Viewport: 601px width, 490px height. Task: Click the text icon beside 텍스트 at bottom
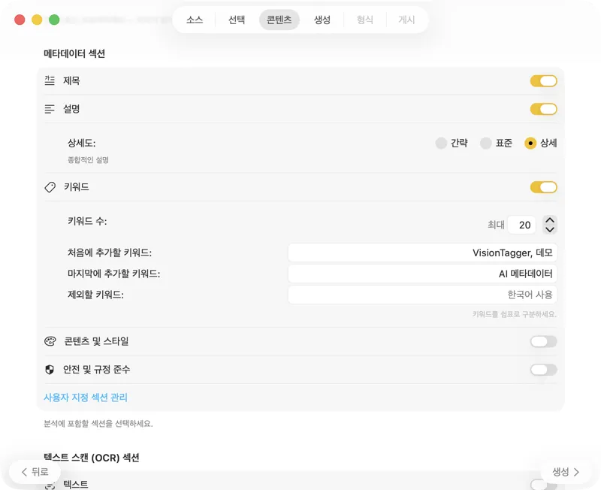point(50,485)
